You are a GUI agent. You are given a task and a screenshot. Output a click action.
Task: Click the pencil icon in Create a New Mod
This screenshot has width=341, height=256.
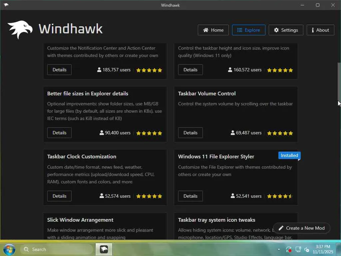pyautogui.click(x=281, y=228)
